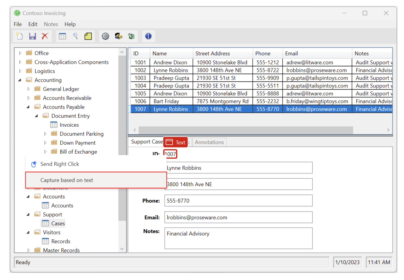
Task: Select the Bart Friday name cell
Action: (x=171, y=101)
